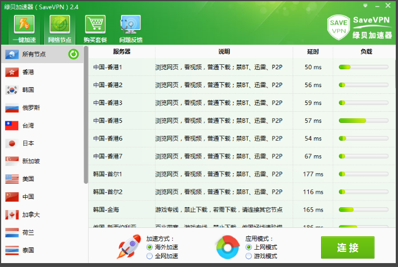Choose 上网模式 application mode radio button

click(249, 247)
